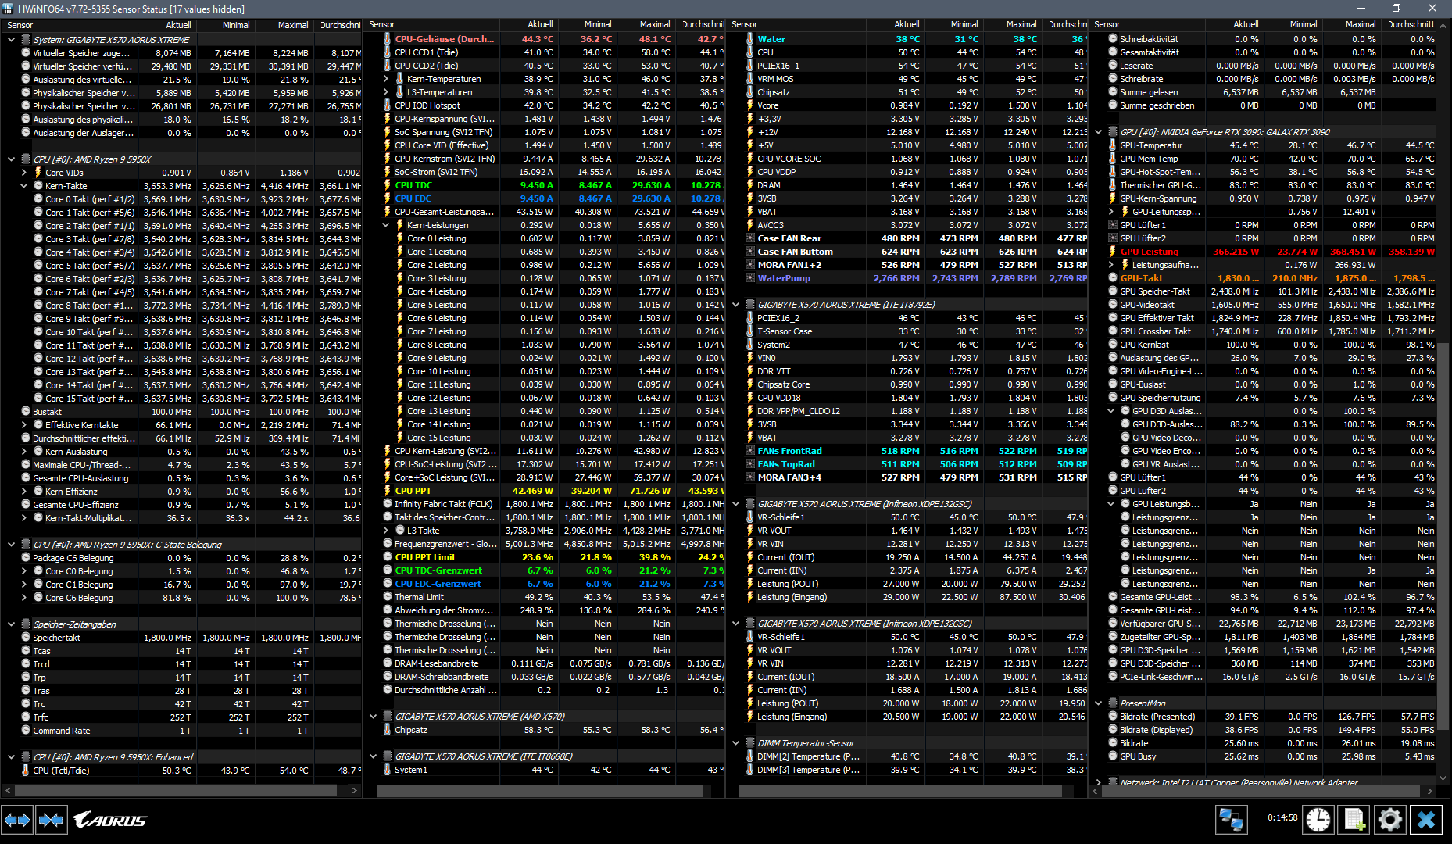Screen dimensions: 1452x844
Task: Click the fan icon beside Case FAN Rear
Action: (749, 238)
